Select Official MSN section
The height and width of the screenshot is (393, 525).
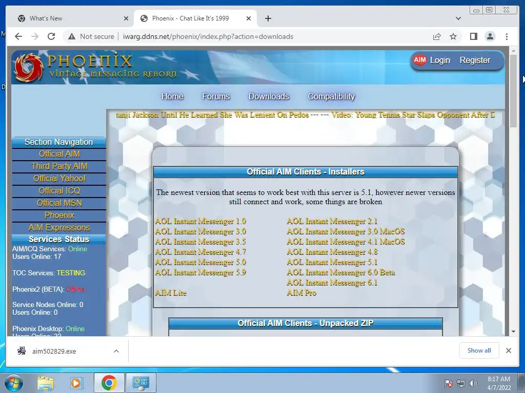click(x=59, y=203)
